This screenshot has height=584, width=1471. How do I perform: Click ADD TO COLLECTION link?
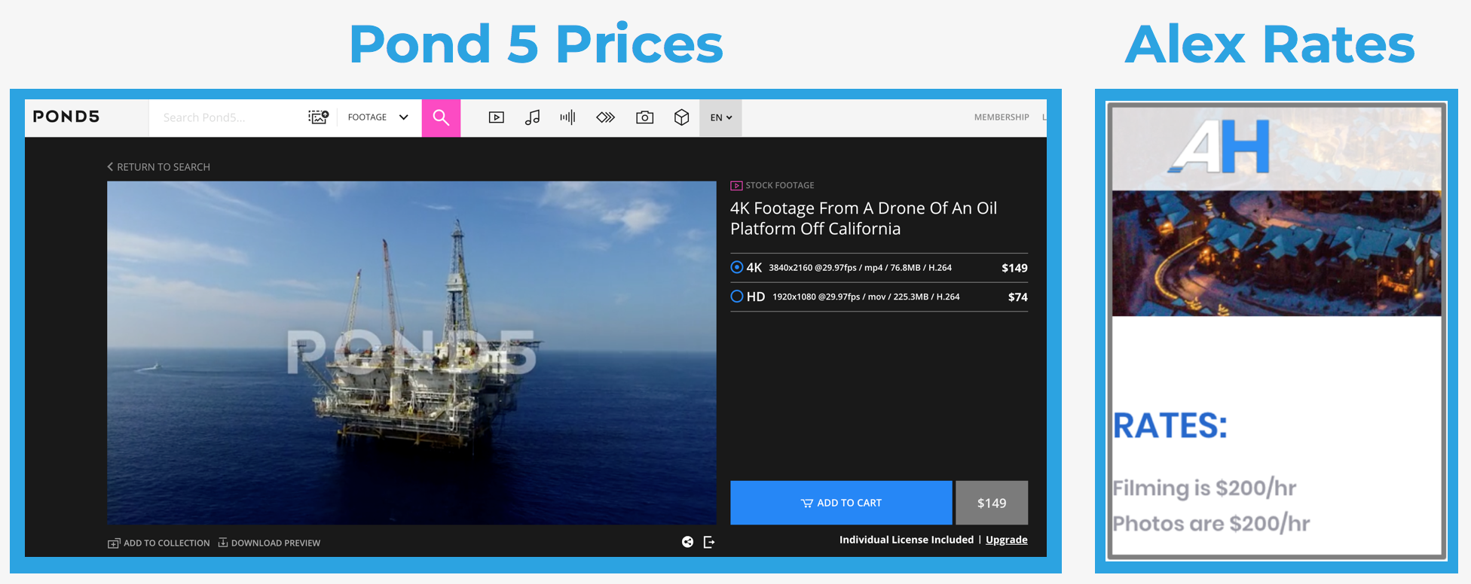tap(159, 543)
